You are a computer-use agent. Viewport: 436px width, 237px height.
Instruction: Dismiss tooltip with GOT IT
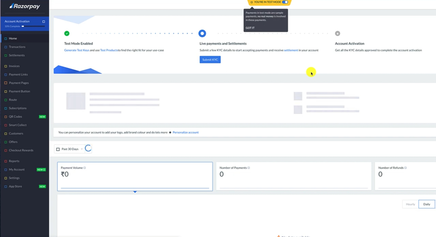250,28
